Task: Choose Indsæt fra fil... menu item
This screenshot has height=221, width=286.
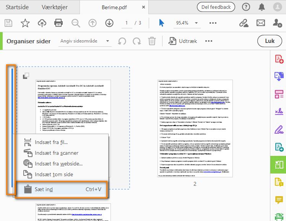Action: 62,142
